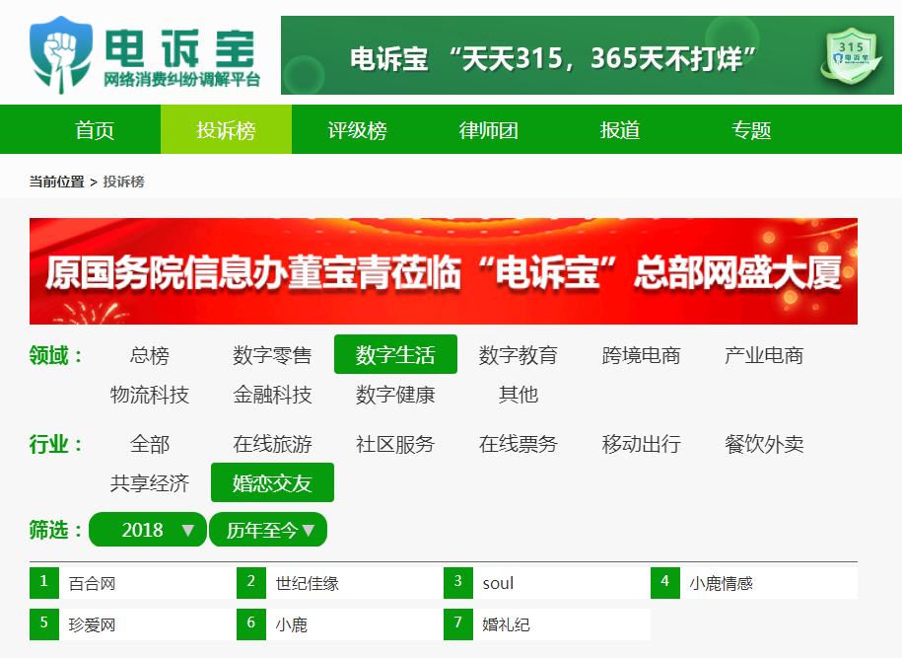
Task: Click 当前位置 breadcrumb label
Action: (57, 182)
